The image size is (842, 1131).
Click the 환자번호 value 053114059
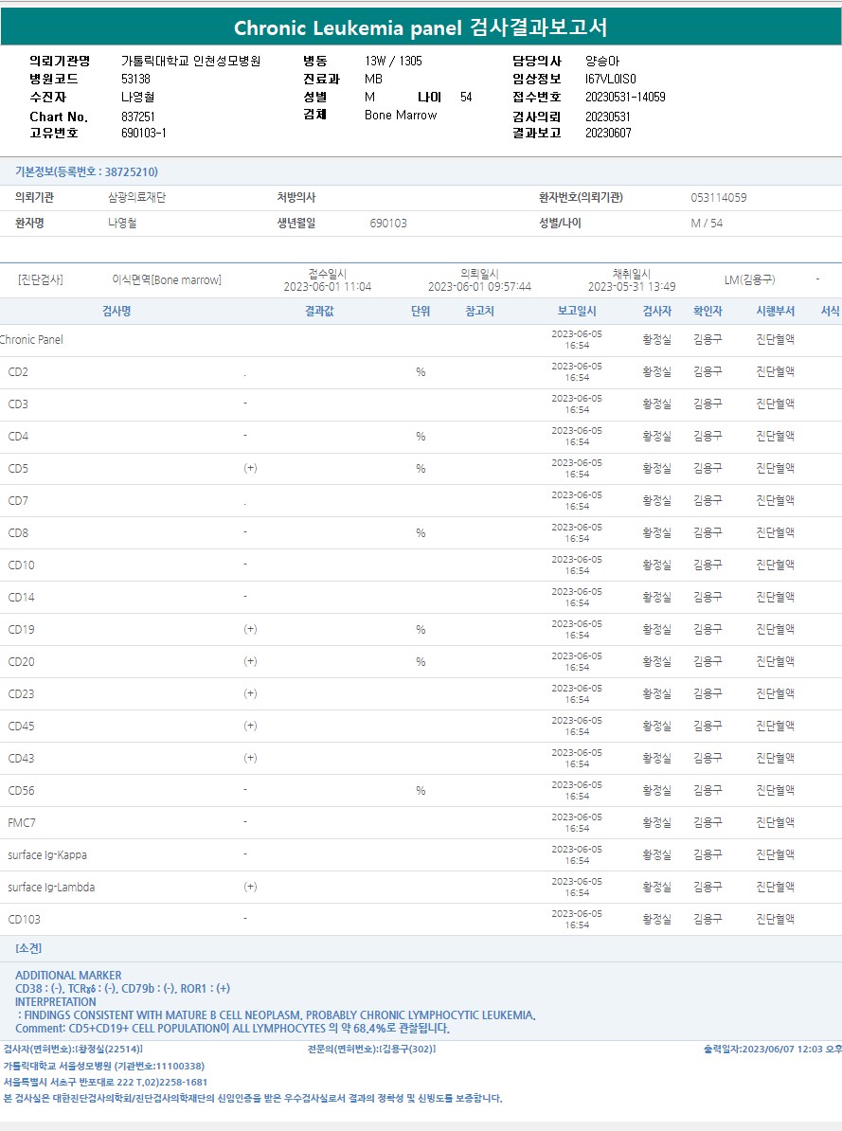719,198
